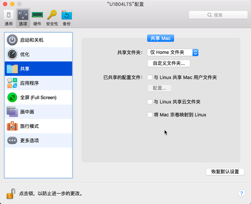Click the padlock icon to prevent changes

point(11,194)
